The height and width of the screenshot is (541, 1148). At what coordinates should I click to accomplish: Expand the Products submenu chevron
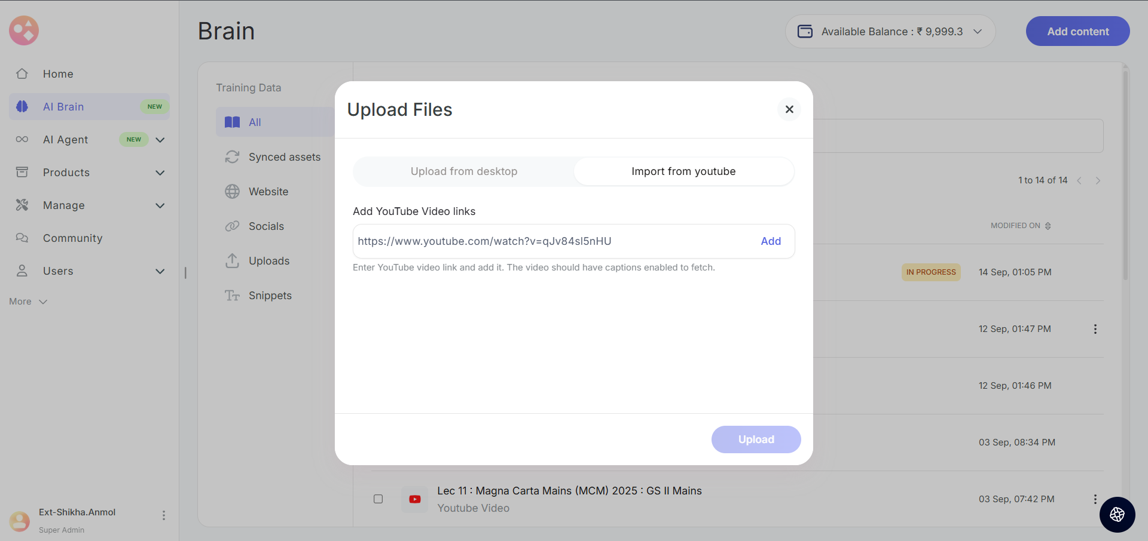pos(160,173)
